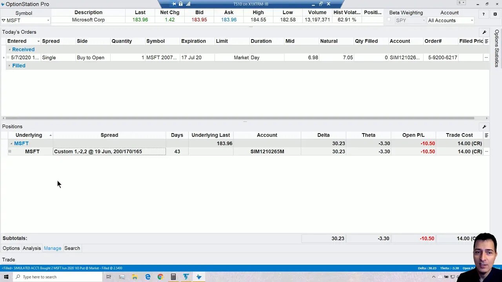This screenshot has height=282, width=502.
Task: Click the Last price 183.96 in quote bar
Action: click(140, 20)
